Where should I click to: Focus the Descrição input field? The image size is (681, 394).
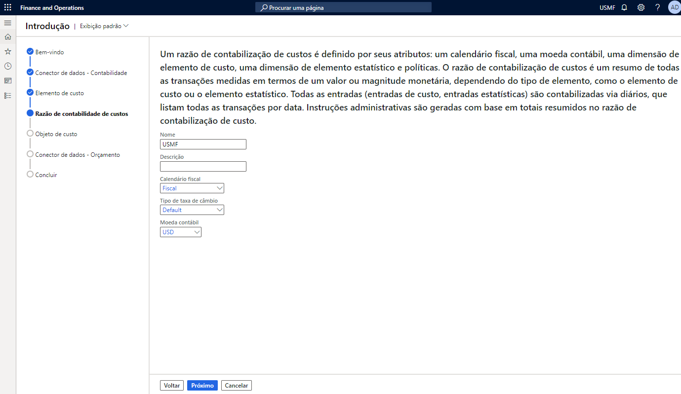click(203, 166)
